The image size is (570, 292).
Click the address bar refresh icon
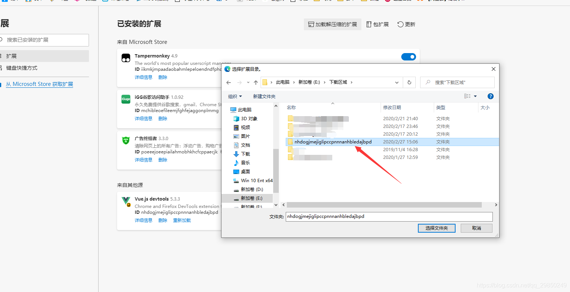click(x=409, y=82)
